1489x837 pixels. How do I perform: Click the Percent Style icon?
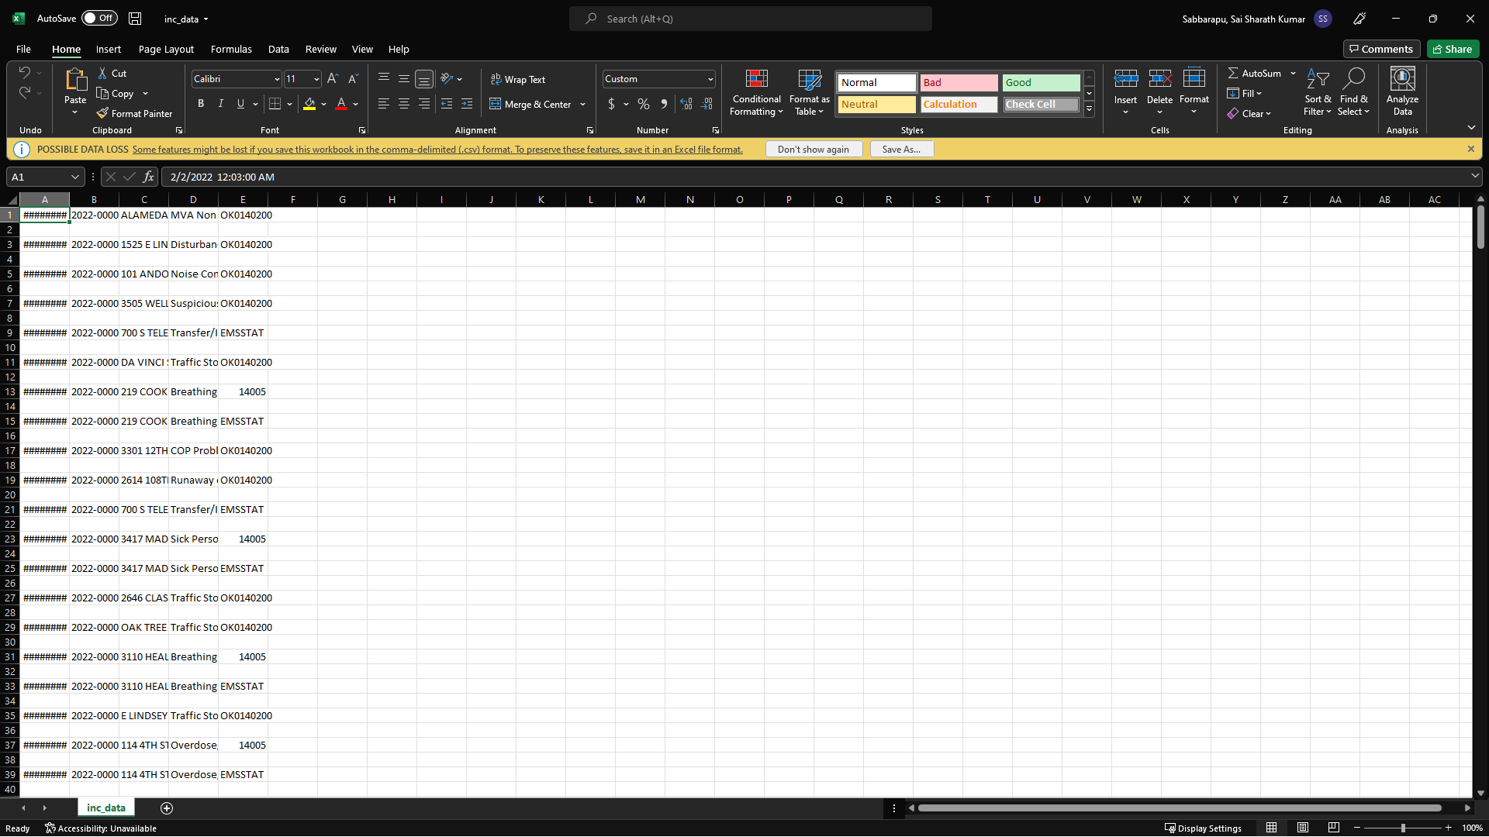[643, 104]
